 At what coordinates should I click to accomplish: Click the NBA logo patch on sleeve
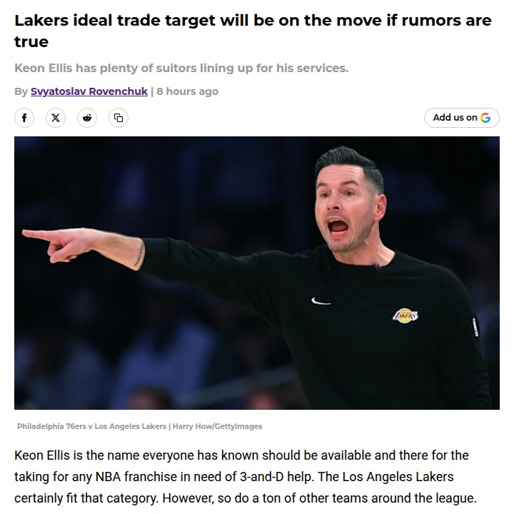(x=475, y=326)
